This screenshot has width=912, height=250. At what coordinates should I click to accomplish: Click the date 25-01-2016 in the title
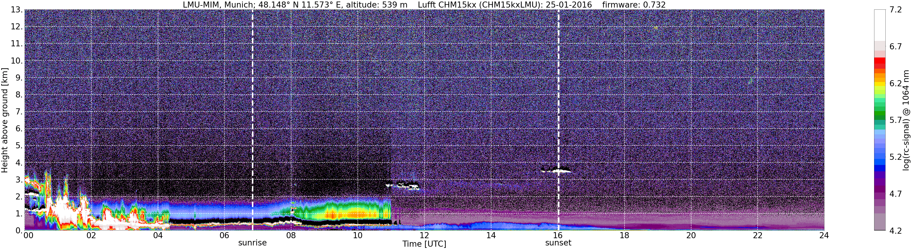coord(569,5)
